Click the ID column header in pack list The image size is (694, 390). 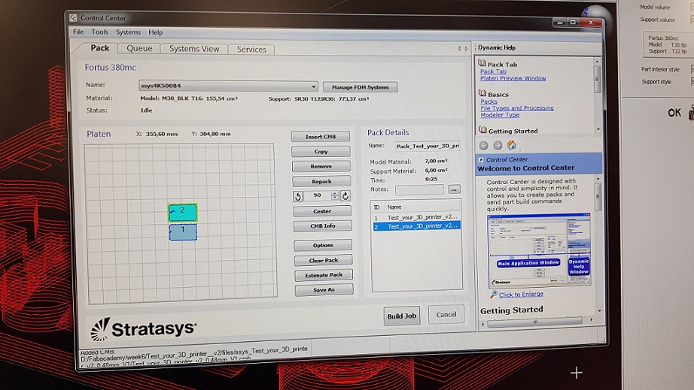(x=376, y=207)
